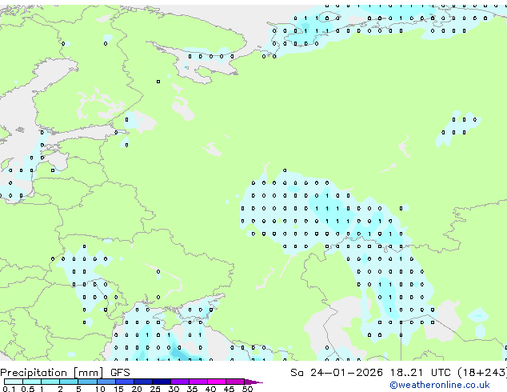Screen dimensions: 507x392
Task: Click the legend value label '20'
Action: tap(137, 389)
